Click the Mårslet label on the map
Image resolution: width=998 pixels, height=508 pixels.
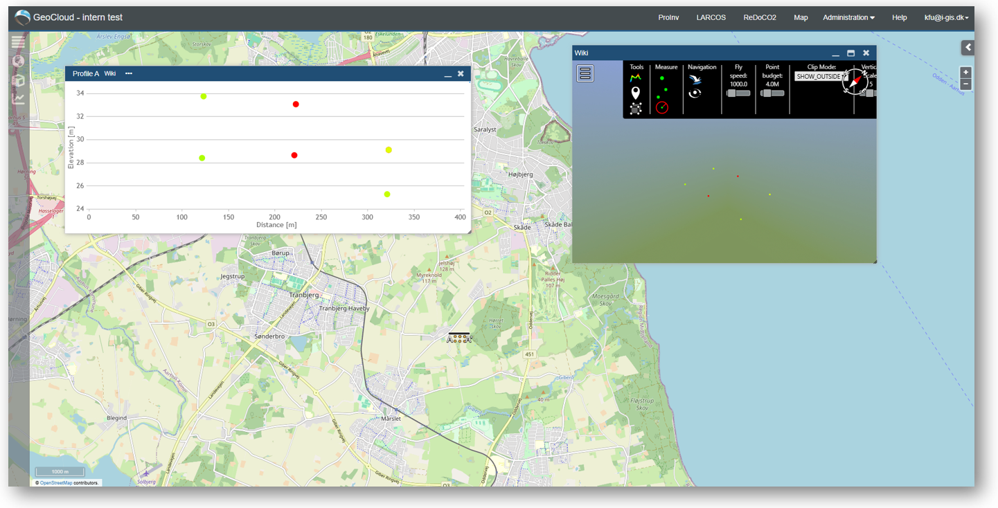click(x=391, y=419)
